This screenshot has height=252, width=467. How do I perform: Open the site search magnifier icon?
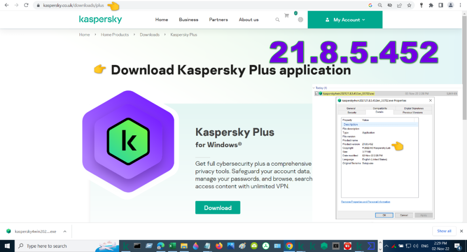(277, 20)
